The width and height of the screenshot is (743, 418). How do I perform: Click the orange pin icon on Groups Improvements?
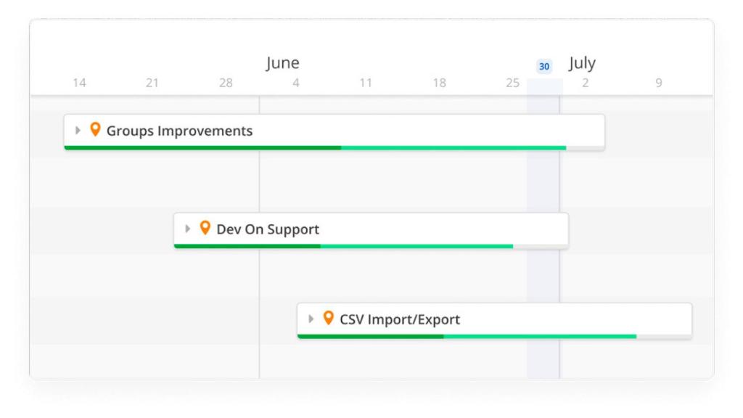[x=95, y=130]
